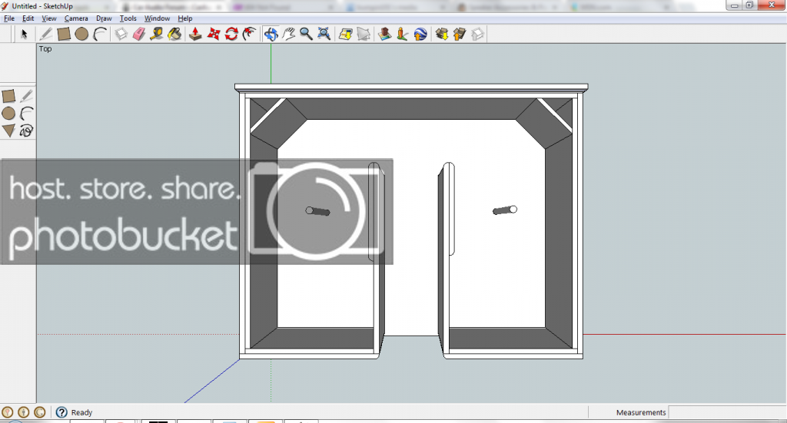Image resolution: width=787 pixels, height=423 pixels.
Task: Click the Make Component icon
Action: point(121,34)
